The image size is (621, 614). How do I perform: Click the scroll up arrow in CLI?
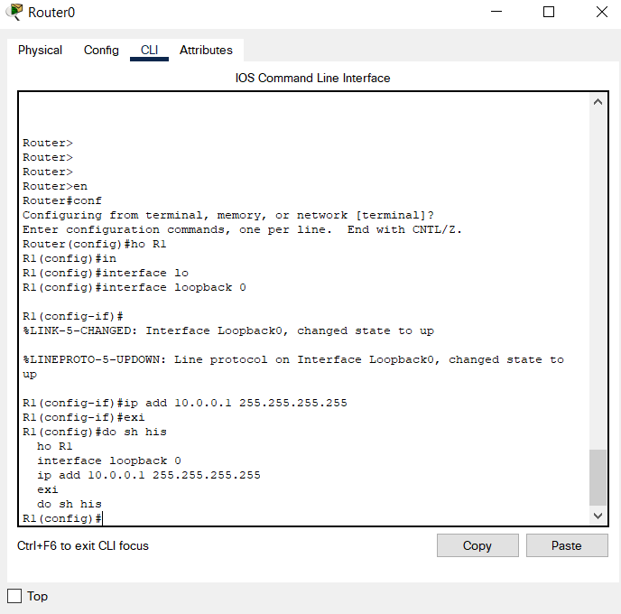pyautogui.click(x=598, y=102)
